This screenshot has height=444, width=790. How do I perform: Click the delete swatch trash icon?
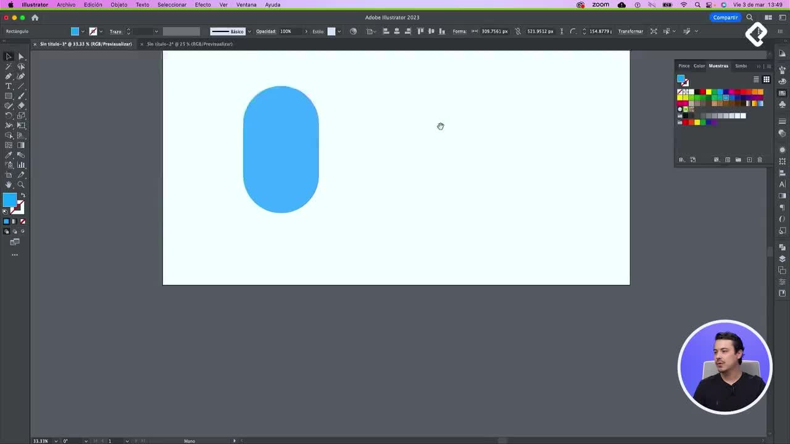[x=760, y=160]
